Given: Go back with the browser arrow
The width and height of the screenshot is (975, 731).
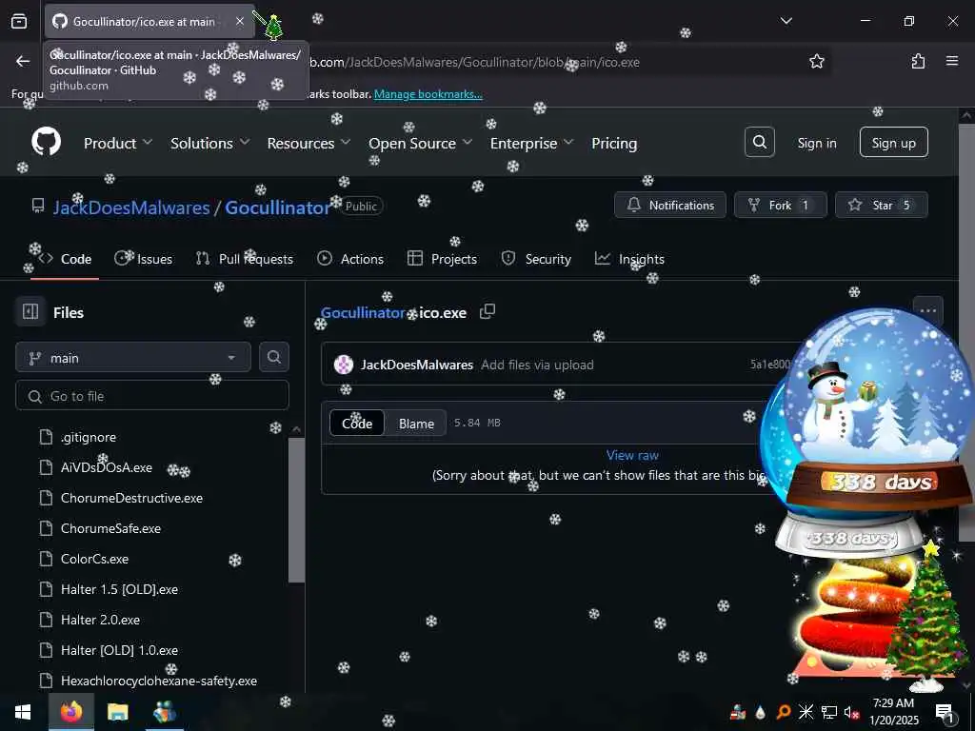Looking at the screenshot, I should click(x=23, y=62).
